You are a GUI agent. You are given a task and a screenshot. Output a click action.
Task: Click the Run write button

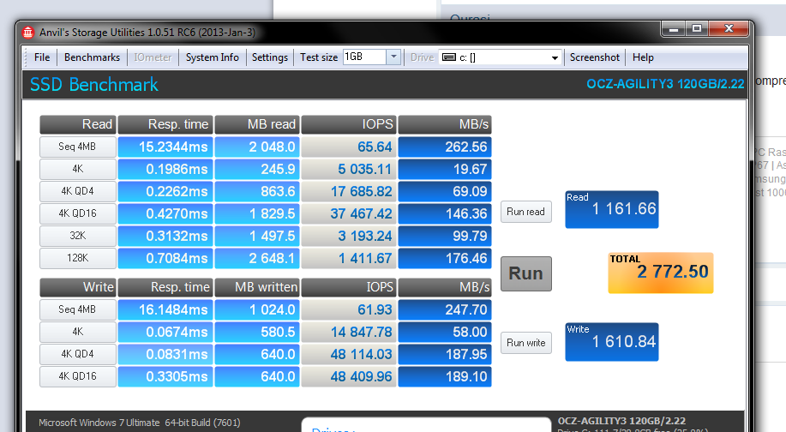click(x=525, y=343)
